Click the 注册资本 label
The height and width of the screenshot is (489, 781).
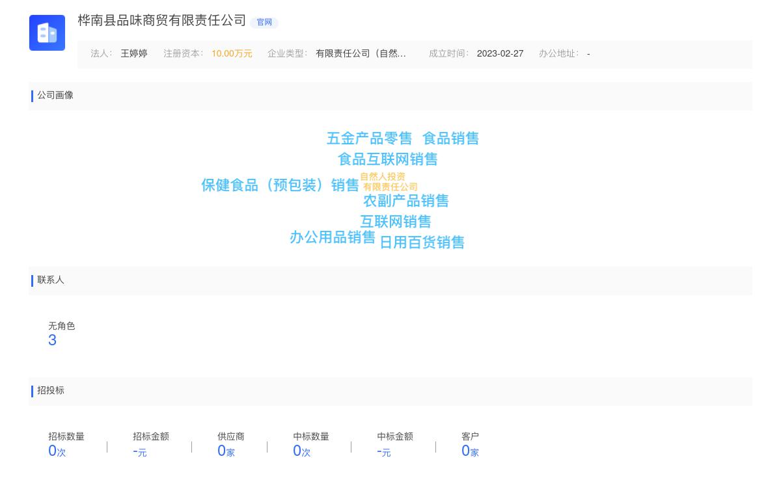click(183, 54)
